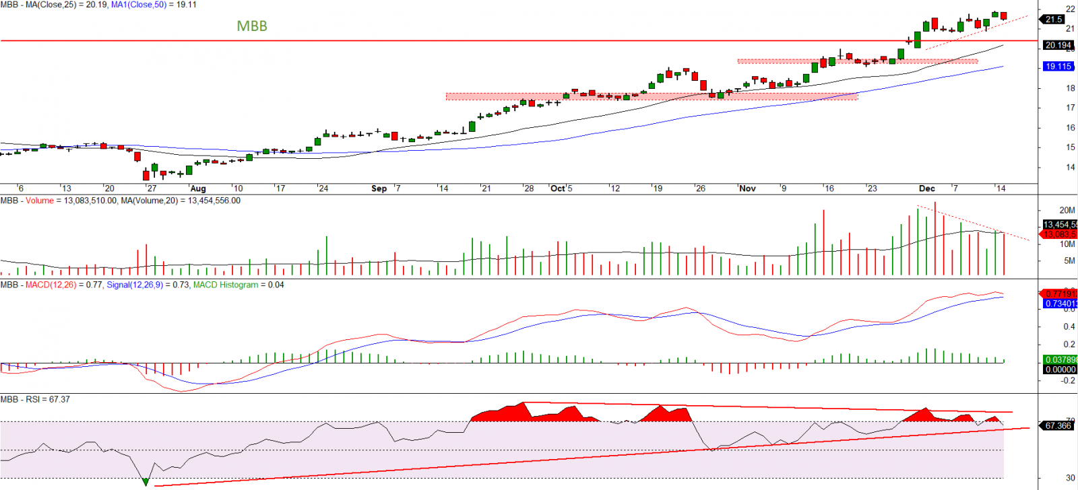Image resolution: width=1078 pixels, height=490 pixels.
Task: Click the '6 date label on time axis
Action: click(20, 188)
